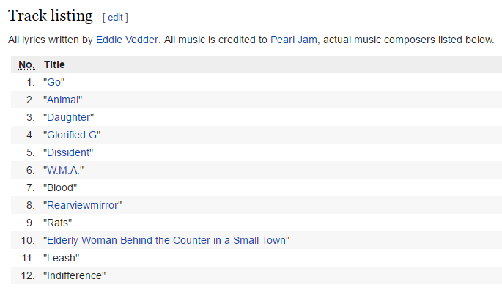Open the Elderly Woman Behind the Counter link
502x290 pixels.
(x=166, y=240)
